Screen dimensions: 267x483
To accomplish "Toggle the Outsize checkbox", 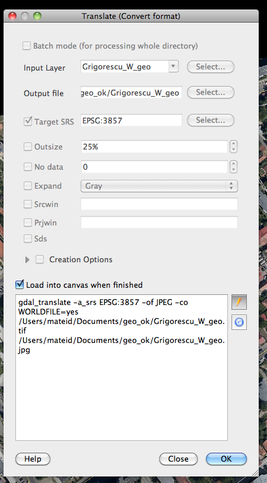I will (28, 147).
